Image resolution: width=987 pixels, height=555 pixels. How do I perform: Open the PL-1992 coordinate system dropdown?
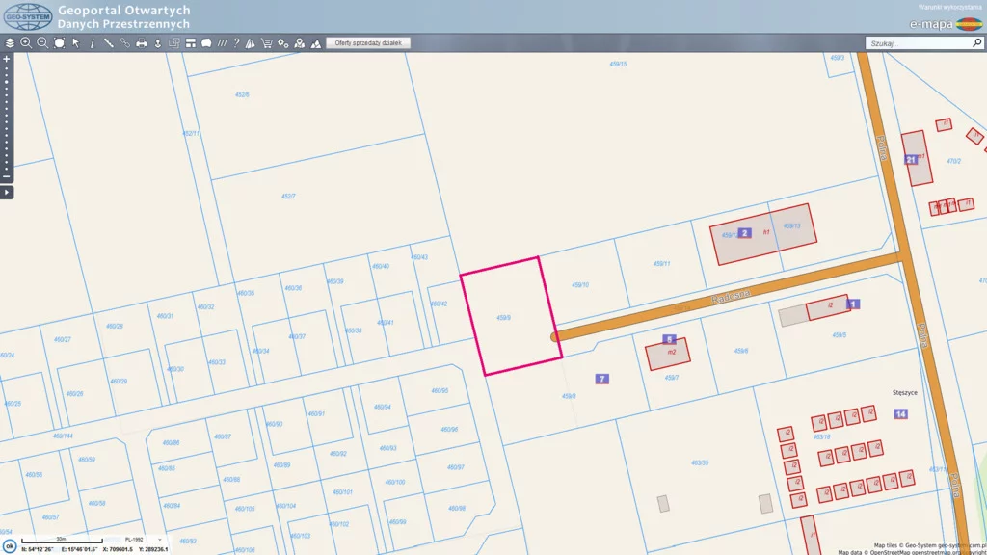(x=143, y=540)
